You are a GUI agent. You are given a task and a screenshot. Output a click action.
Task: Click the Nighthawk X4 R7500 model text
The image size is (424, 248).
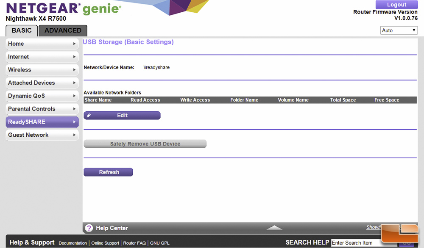click(x=36, y=19)
